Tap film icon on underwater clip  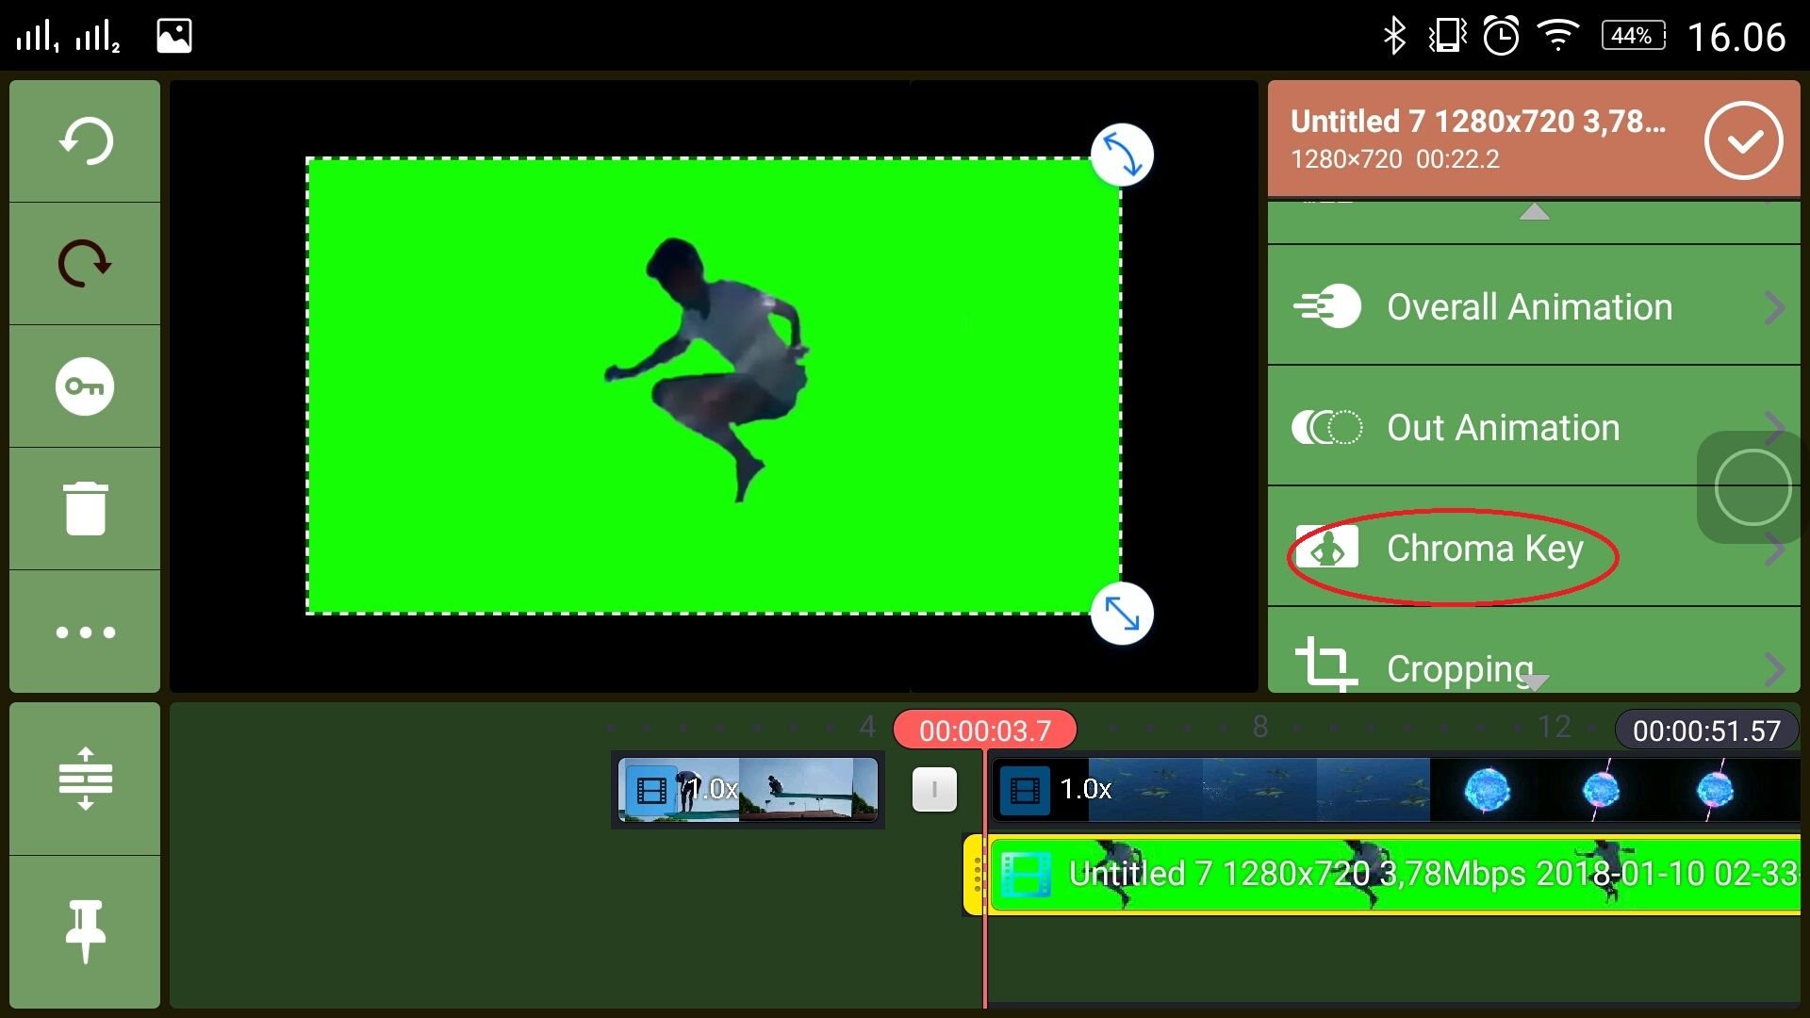tap(1024, 789)
